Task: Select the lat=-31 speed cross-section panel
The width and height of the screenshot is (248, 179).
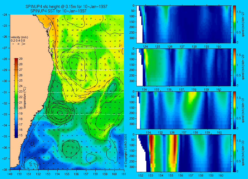Action: point(184,110)
